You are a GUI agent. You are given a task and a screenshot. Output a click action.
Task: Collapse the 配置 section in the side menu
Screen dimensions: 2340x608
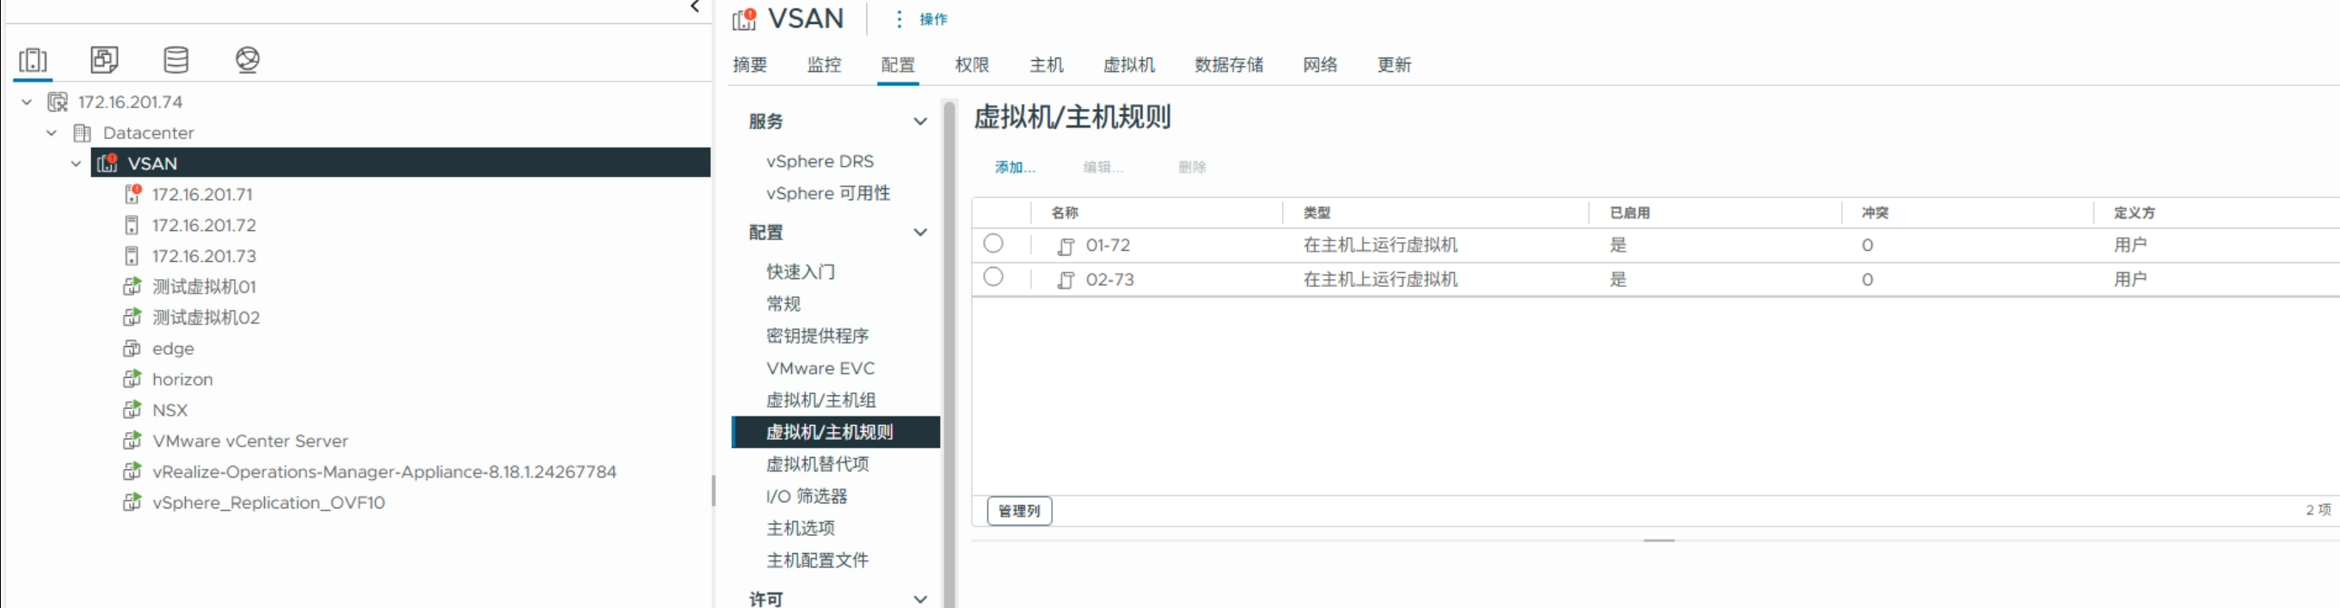920,233
